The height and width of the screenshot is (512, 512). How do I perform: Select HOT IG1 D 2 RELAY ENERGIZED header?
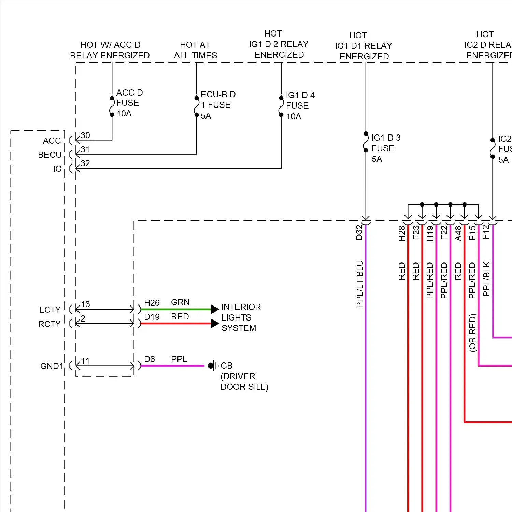click(x=279, y=44)
